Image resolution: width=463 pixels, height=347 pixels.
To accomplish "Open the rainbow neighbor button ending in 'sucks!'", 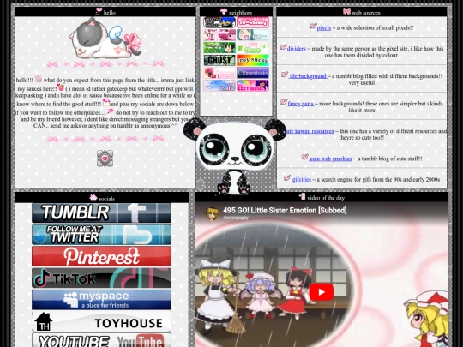I will [253, 60].
